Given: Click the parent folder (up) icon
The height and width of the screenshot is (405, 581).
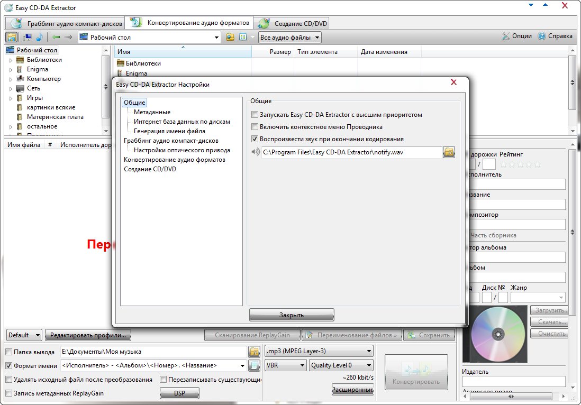Looking at the screenshot, I should (x=230, y=37).
